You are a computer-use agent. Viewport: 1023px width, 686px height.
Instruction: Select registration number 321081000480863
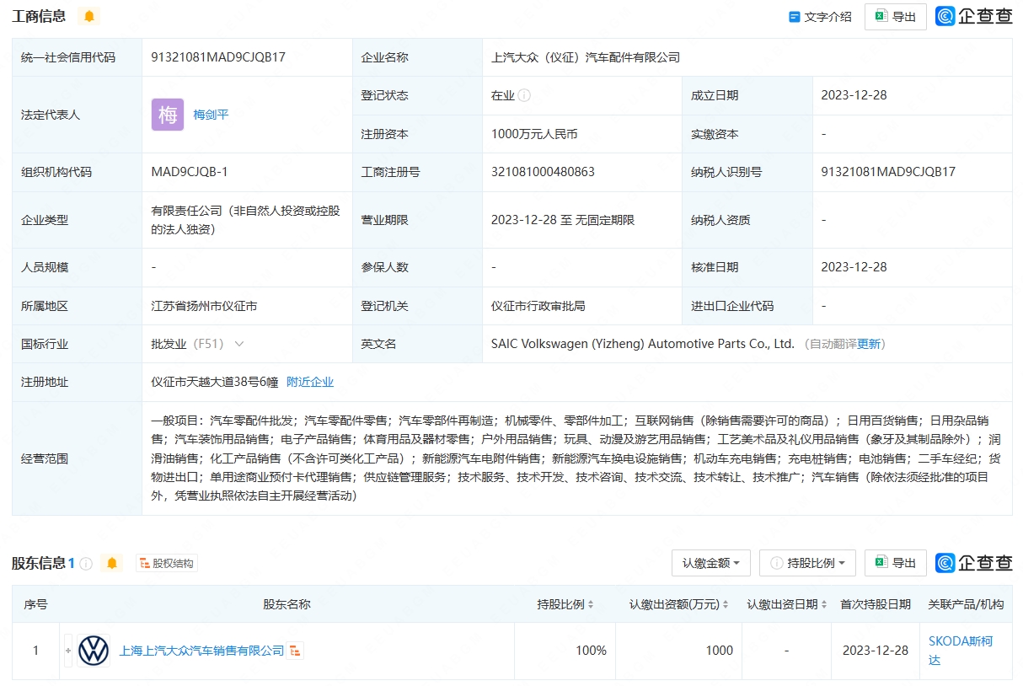(543, 172)
